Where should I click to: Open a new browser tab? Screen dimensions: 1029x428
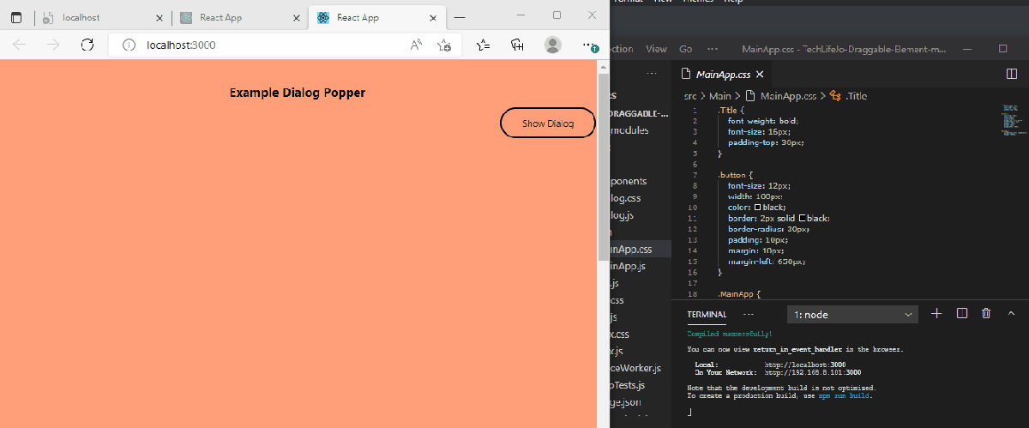[460, 17]
